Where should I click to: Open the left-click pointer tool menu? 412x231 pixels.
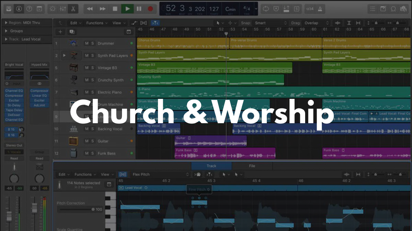point(220,23)
